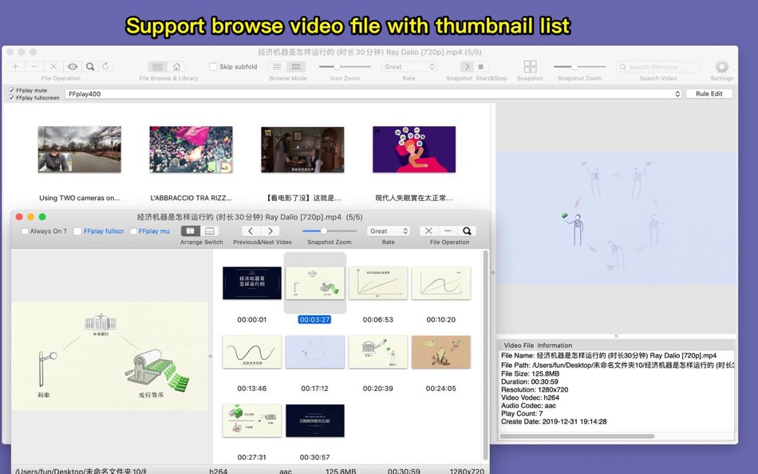The width and height of the screenshot is (758, 474).
Task: Select the snapshot at 00:00:01
Action: [252, 283]
